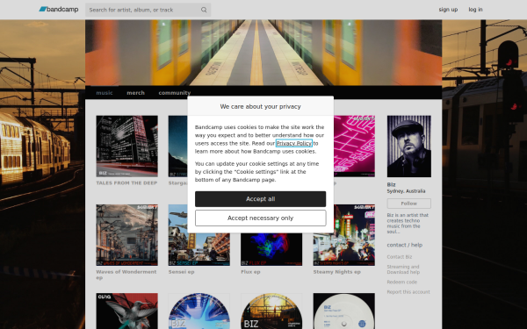Switch to the music tab
Screen dimensions: 527x329
tap(105, 93)
